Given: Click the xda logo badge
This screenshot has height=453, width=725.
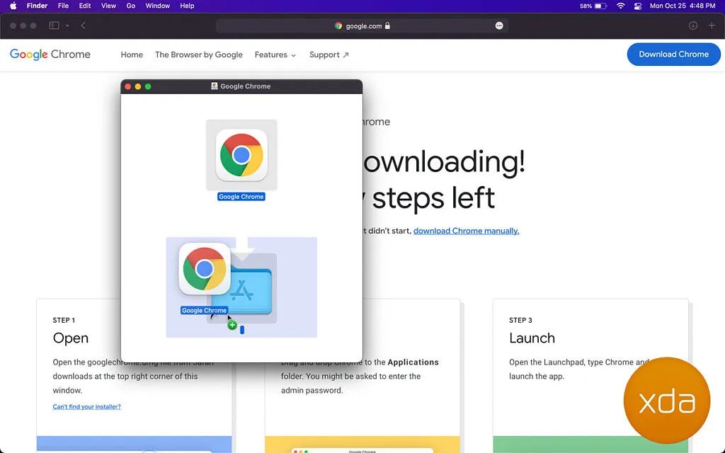Looking at the screenshot, I should coord(666,400).
